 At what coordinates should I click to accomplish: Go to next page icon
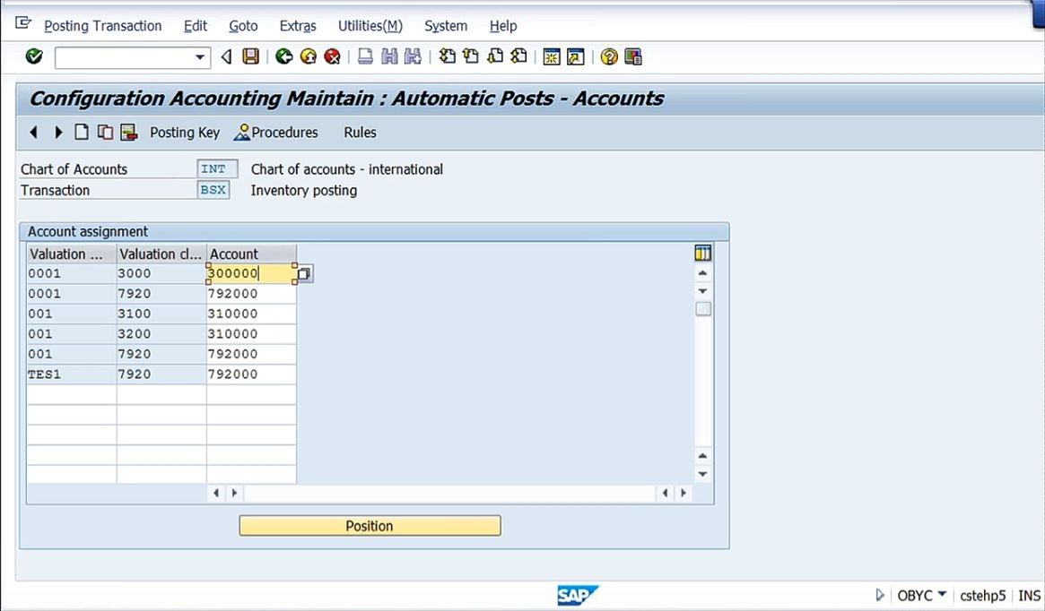click(494, 56)
